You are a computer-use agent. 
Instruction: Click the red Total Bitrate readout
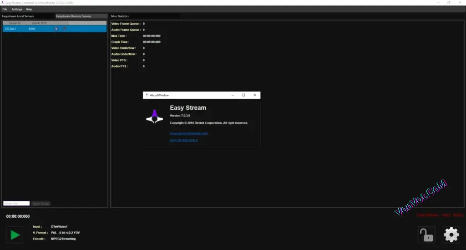coord(440,215)
